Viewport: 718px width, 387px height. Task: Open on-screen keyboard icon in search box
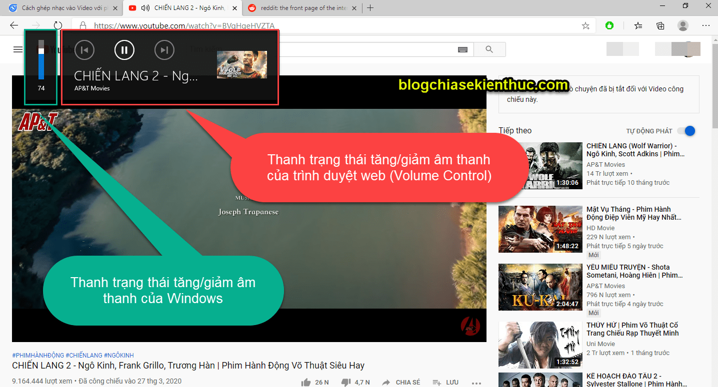pyautogui.click(x=462, y=49)
